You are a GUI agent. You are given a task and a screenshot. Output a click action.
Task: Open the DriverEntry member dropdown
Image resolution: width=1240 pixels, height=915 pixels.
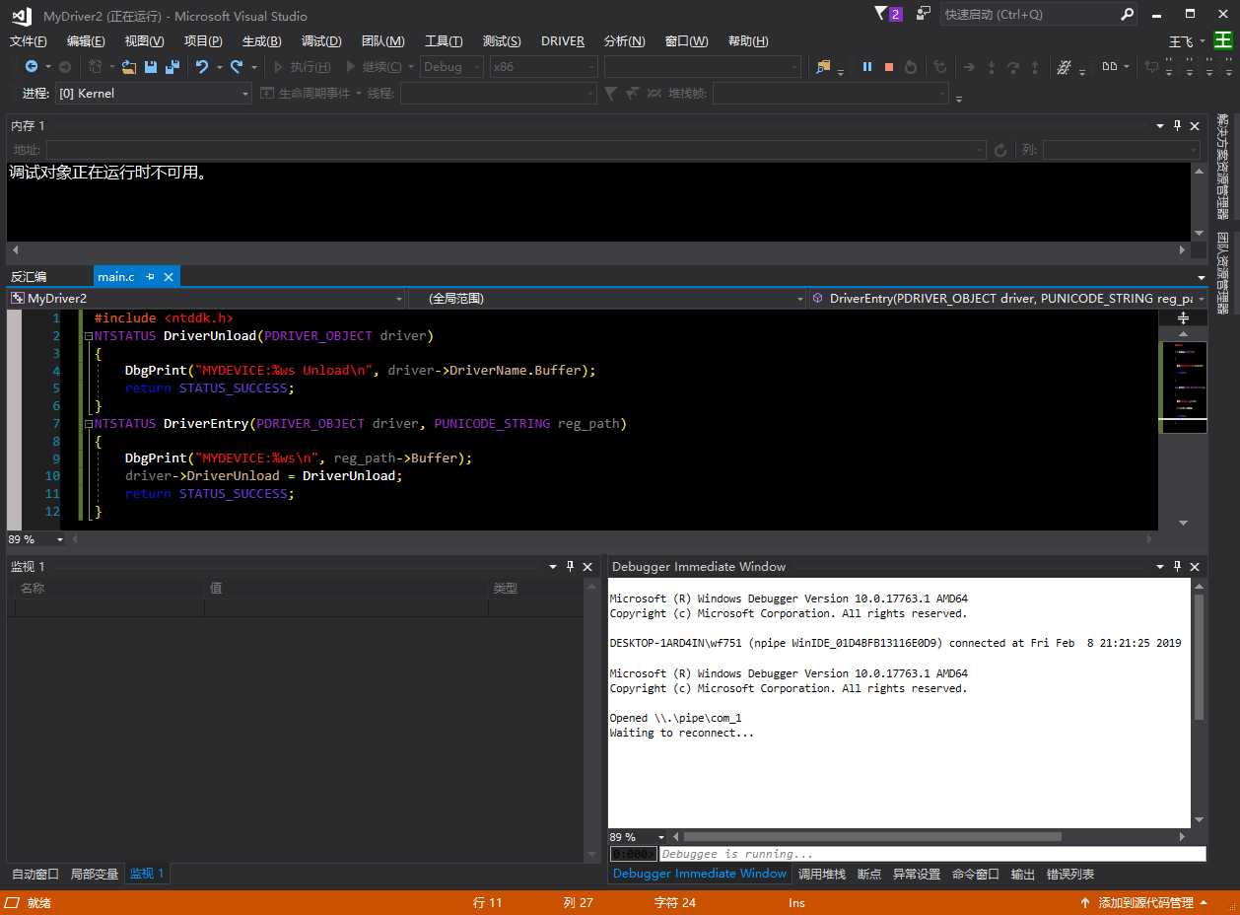coord(1007,298)
